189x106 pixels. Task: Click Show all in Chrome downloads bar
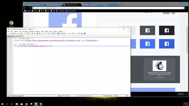pyautogui.click(x=180, y=94)
